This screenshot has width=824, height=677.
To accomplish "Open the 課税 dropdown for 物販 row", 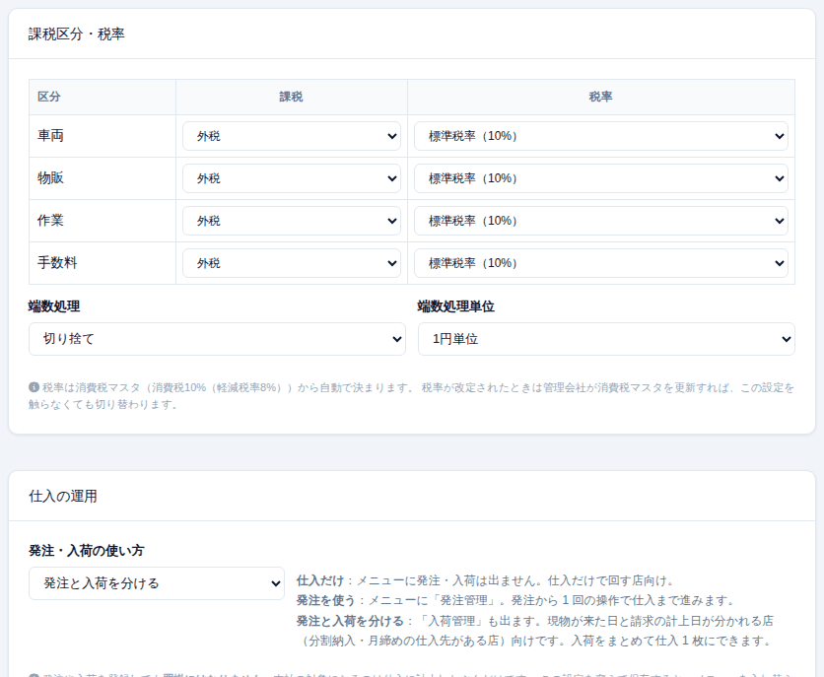I will [292, 178].
